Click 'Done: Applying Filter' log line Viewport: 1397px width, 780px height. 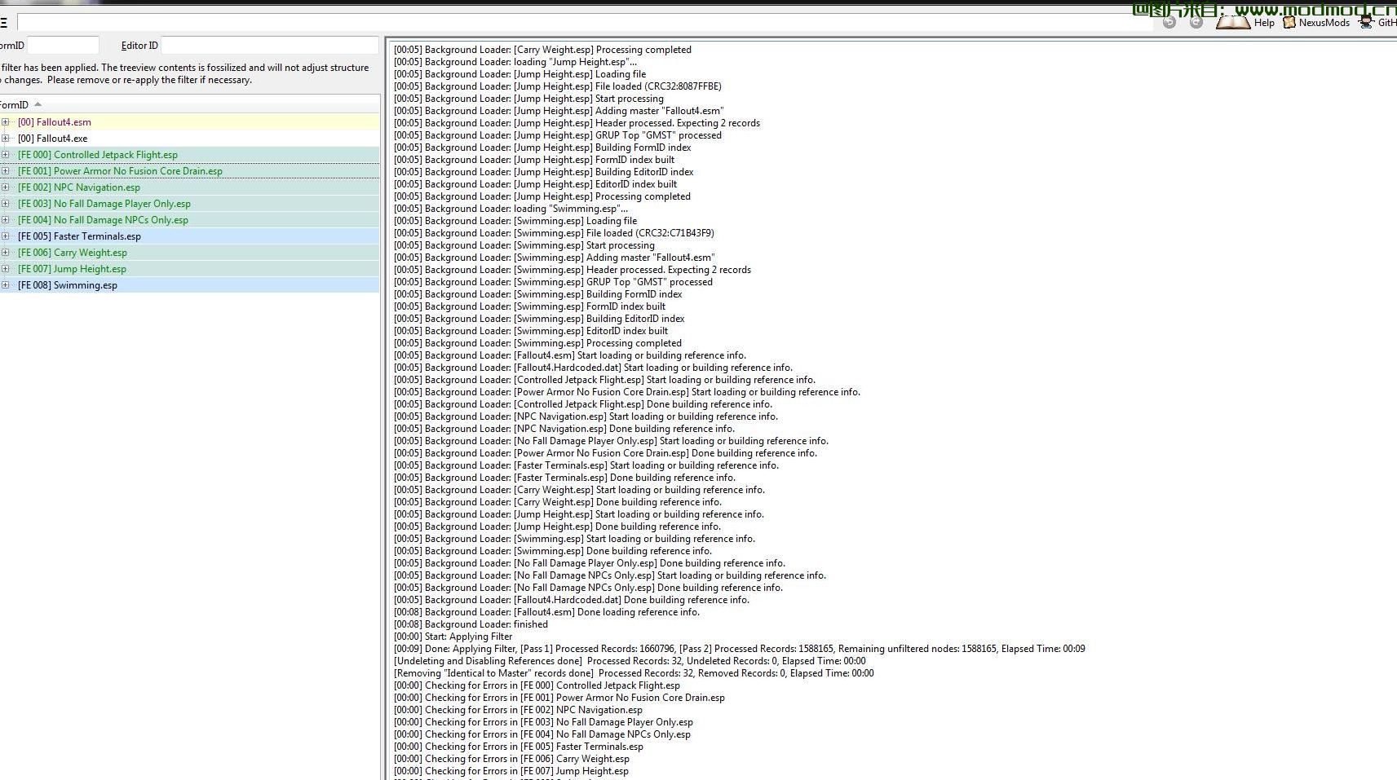click(739, 649)
